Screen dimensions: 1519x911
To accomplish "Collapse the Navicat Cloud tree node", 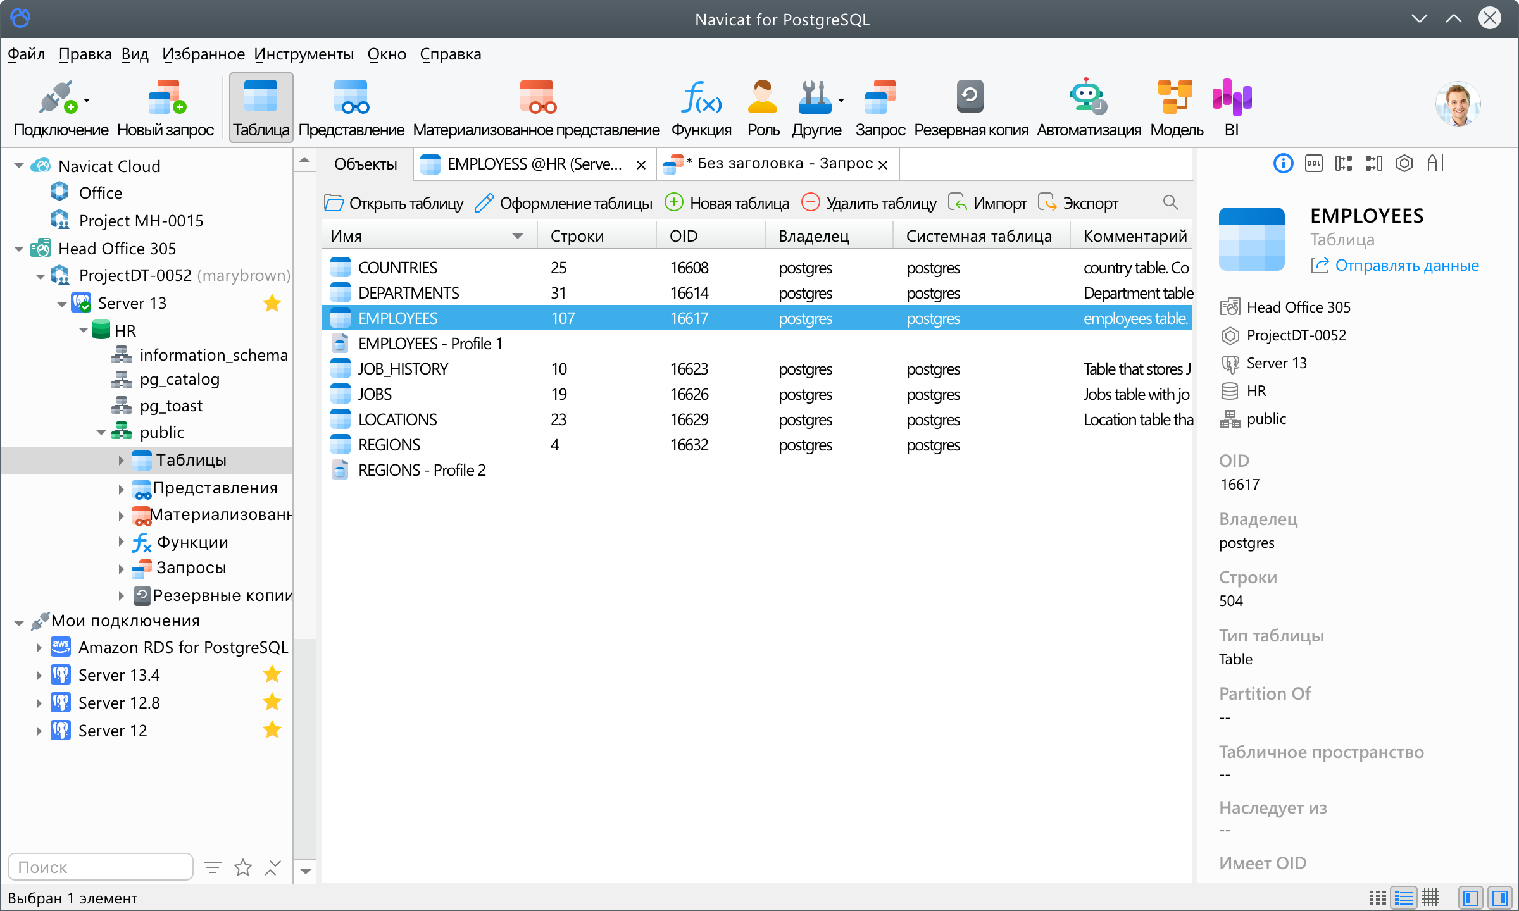I will (x=19, y=166).
